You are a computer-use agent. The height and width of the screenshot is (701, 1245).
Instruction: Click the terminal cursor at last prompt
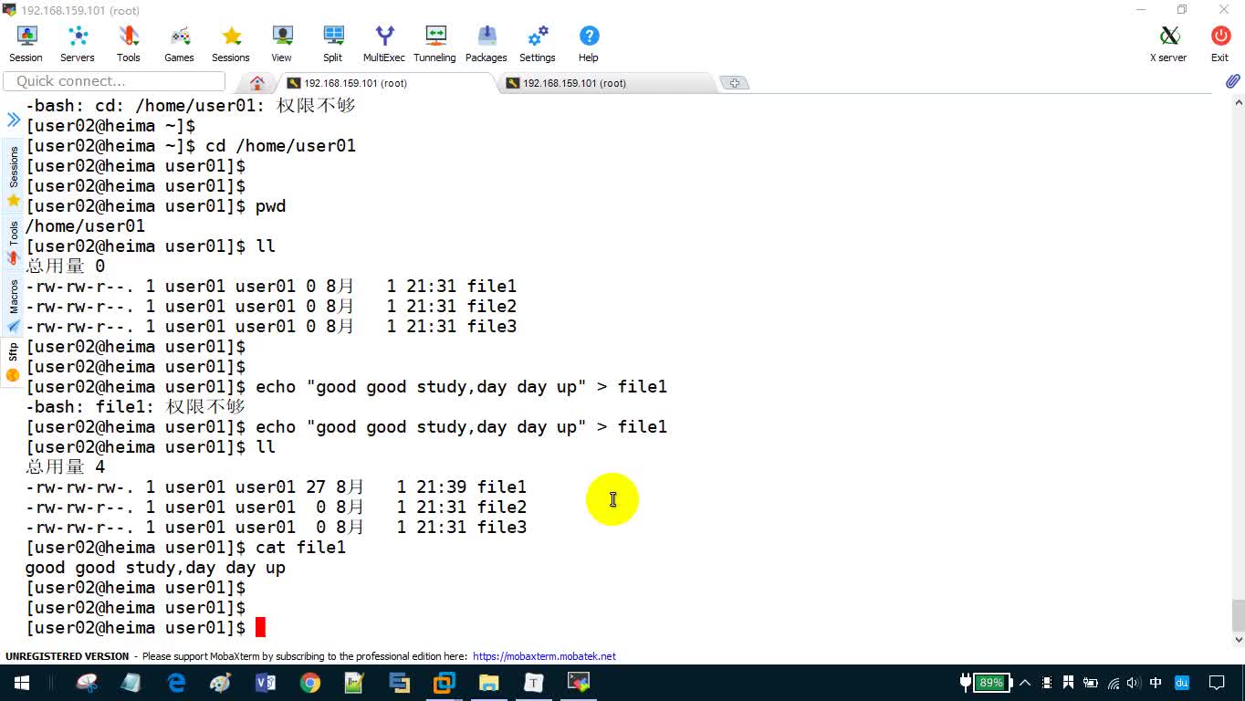click(x=260, y=627)
